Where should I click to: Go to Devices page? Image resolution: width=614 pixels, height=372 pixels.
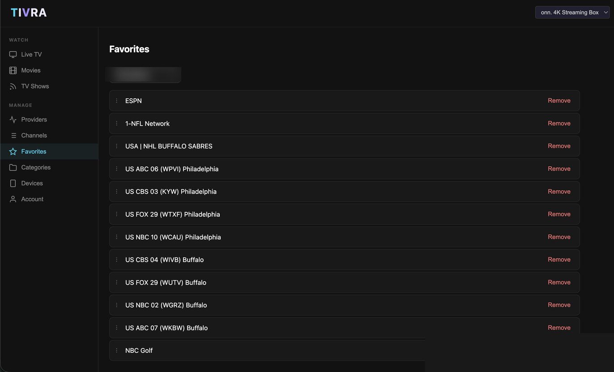click(49, 183)
